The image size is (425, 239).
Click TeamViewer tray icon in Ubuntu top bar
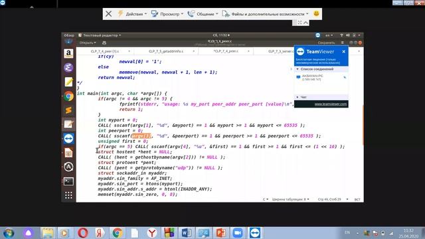(x=317, y=35)
